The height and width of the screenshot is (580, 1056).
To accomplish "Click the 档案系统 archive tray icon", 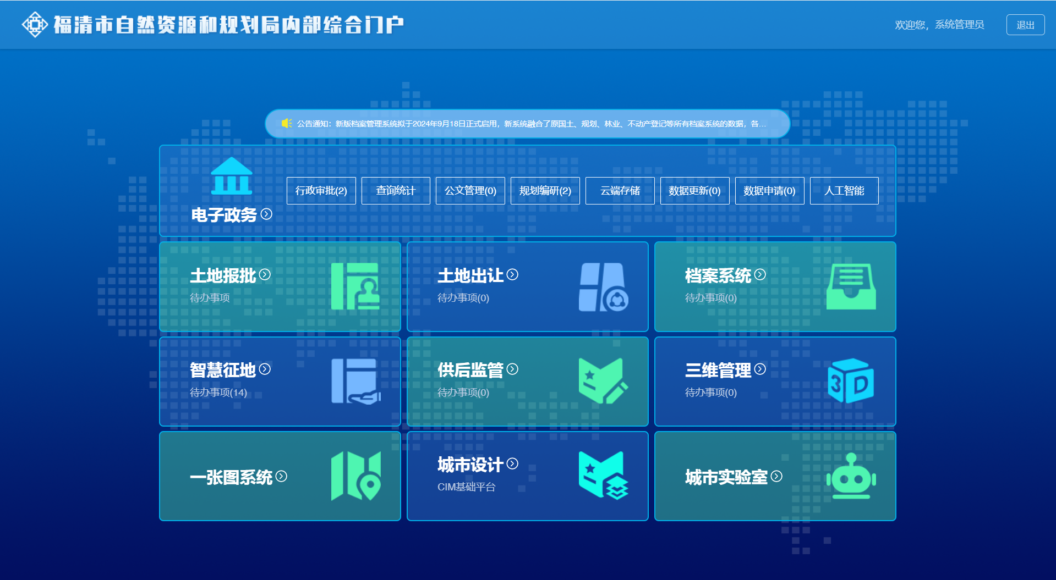I will click(851, 286).
